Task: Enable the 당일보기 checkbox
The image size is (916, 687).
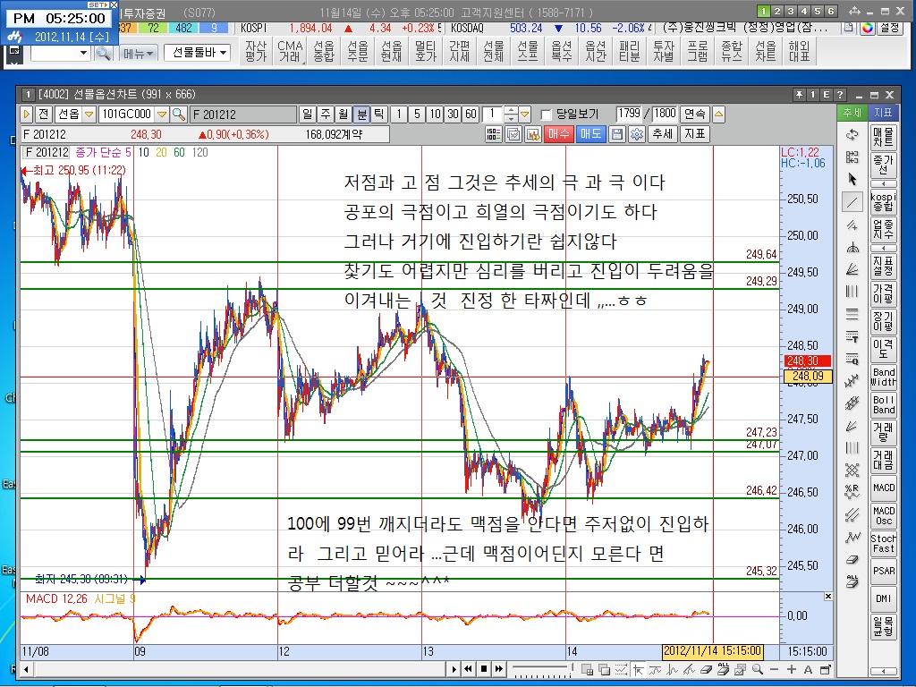Action: coord(547,114)
